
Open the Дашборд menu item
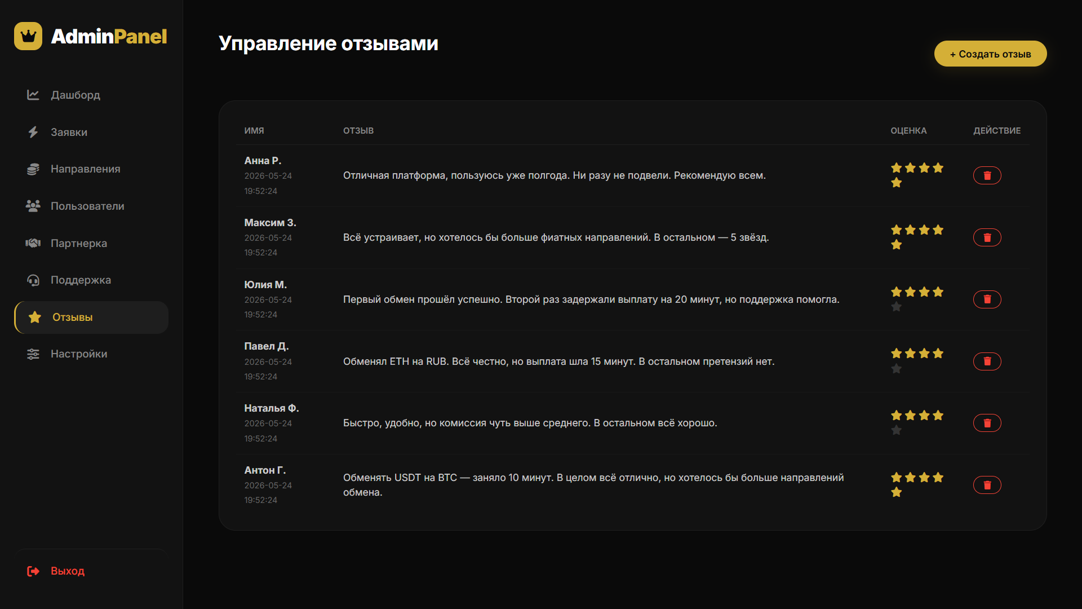tap(91, 95)
